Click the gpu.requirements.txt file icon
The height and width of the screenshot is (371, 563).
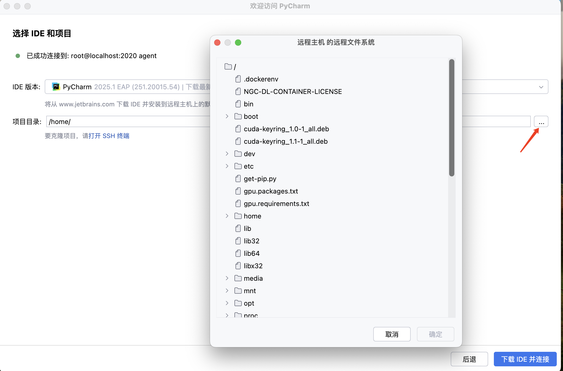point(238,204)
